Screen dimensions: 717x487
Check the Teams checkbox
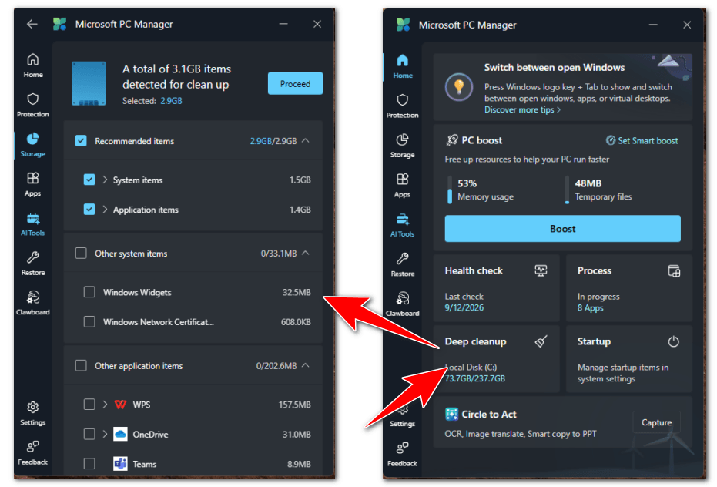[x=89, y=464]
